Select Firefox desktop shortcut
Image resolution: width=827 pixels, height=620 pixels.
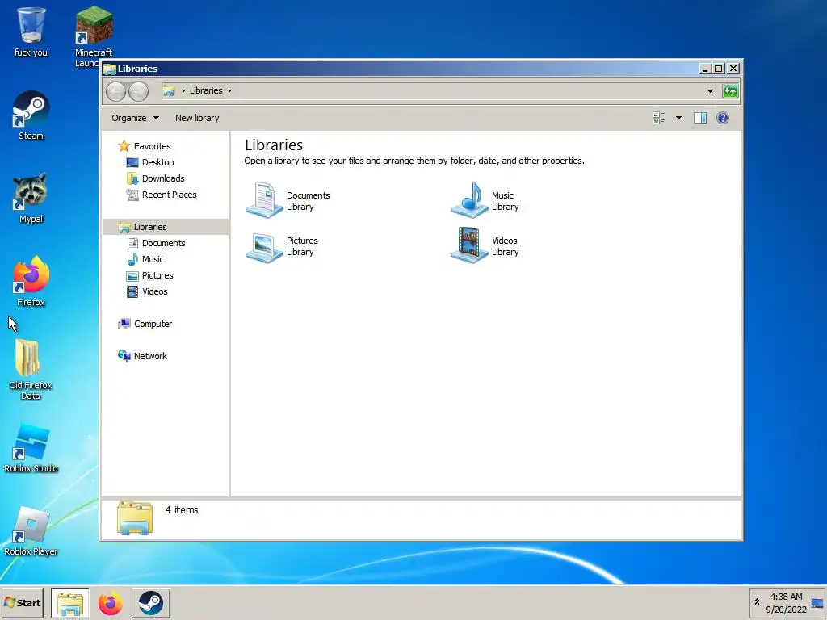point(31,282)
